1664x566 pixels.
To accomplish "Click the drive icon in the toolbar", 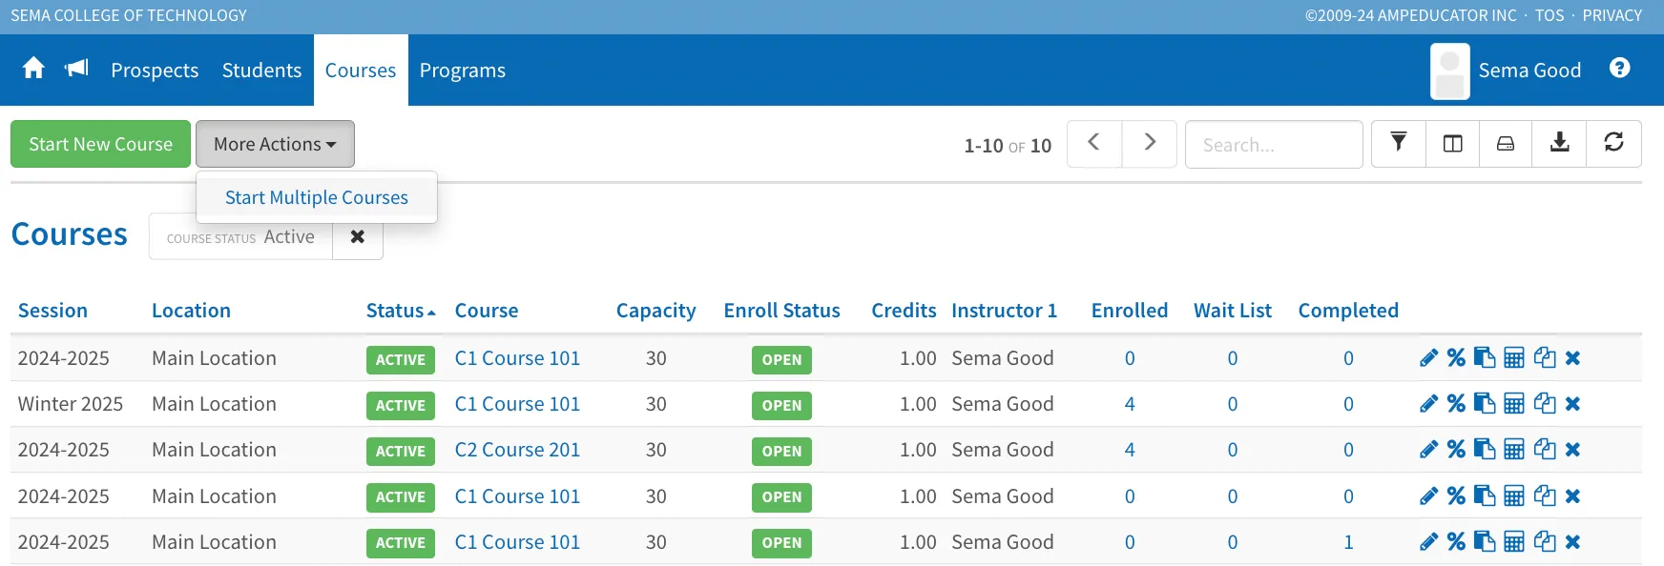I will pyautogui.click(x=1506, y=144).
